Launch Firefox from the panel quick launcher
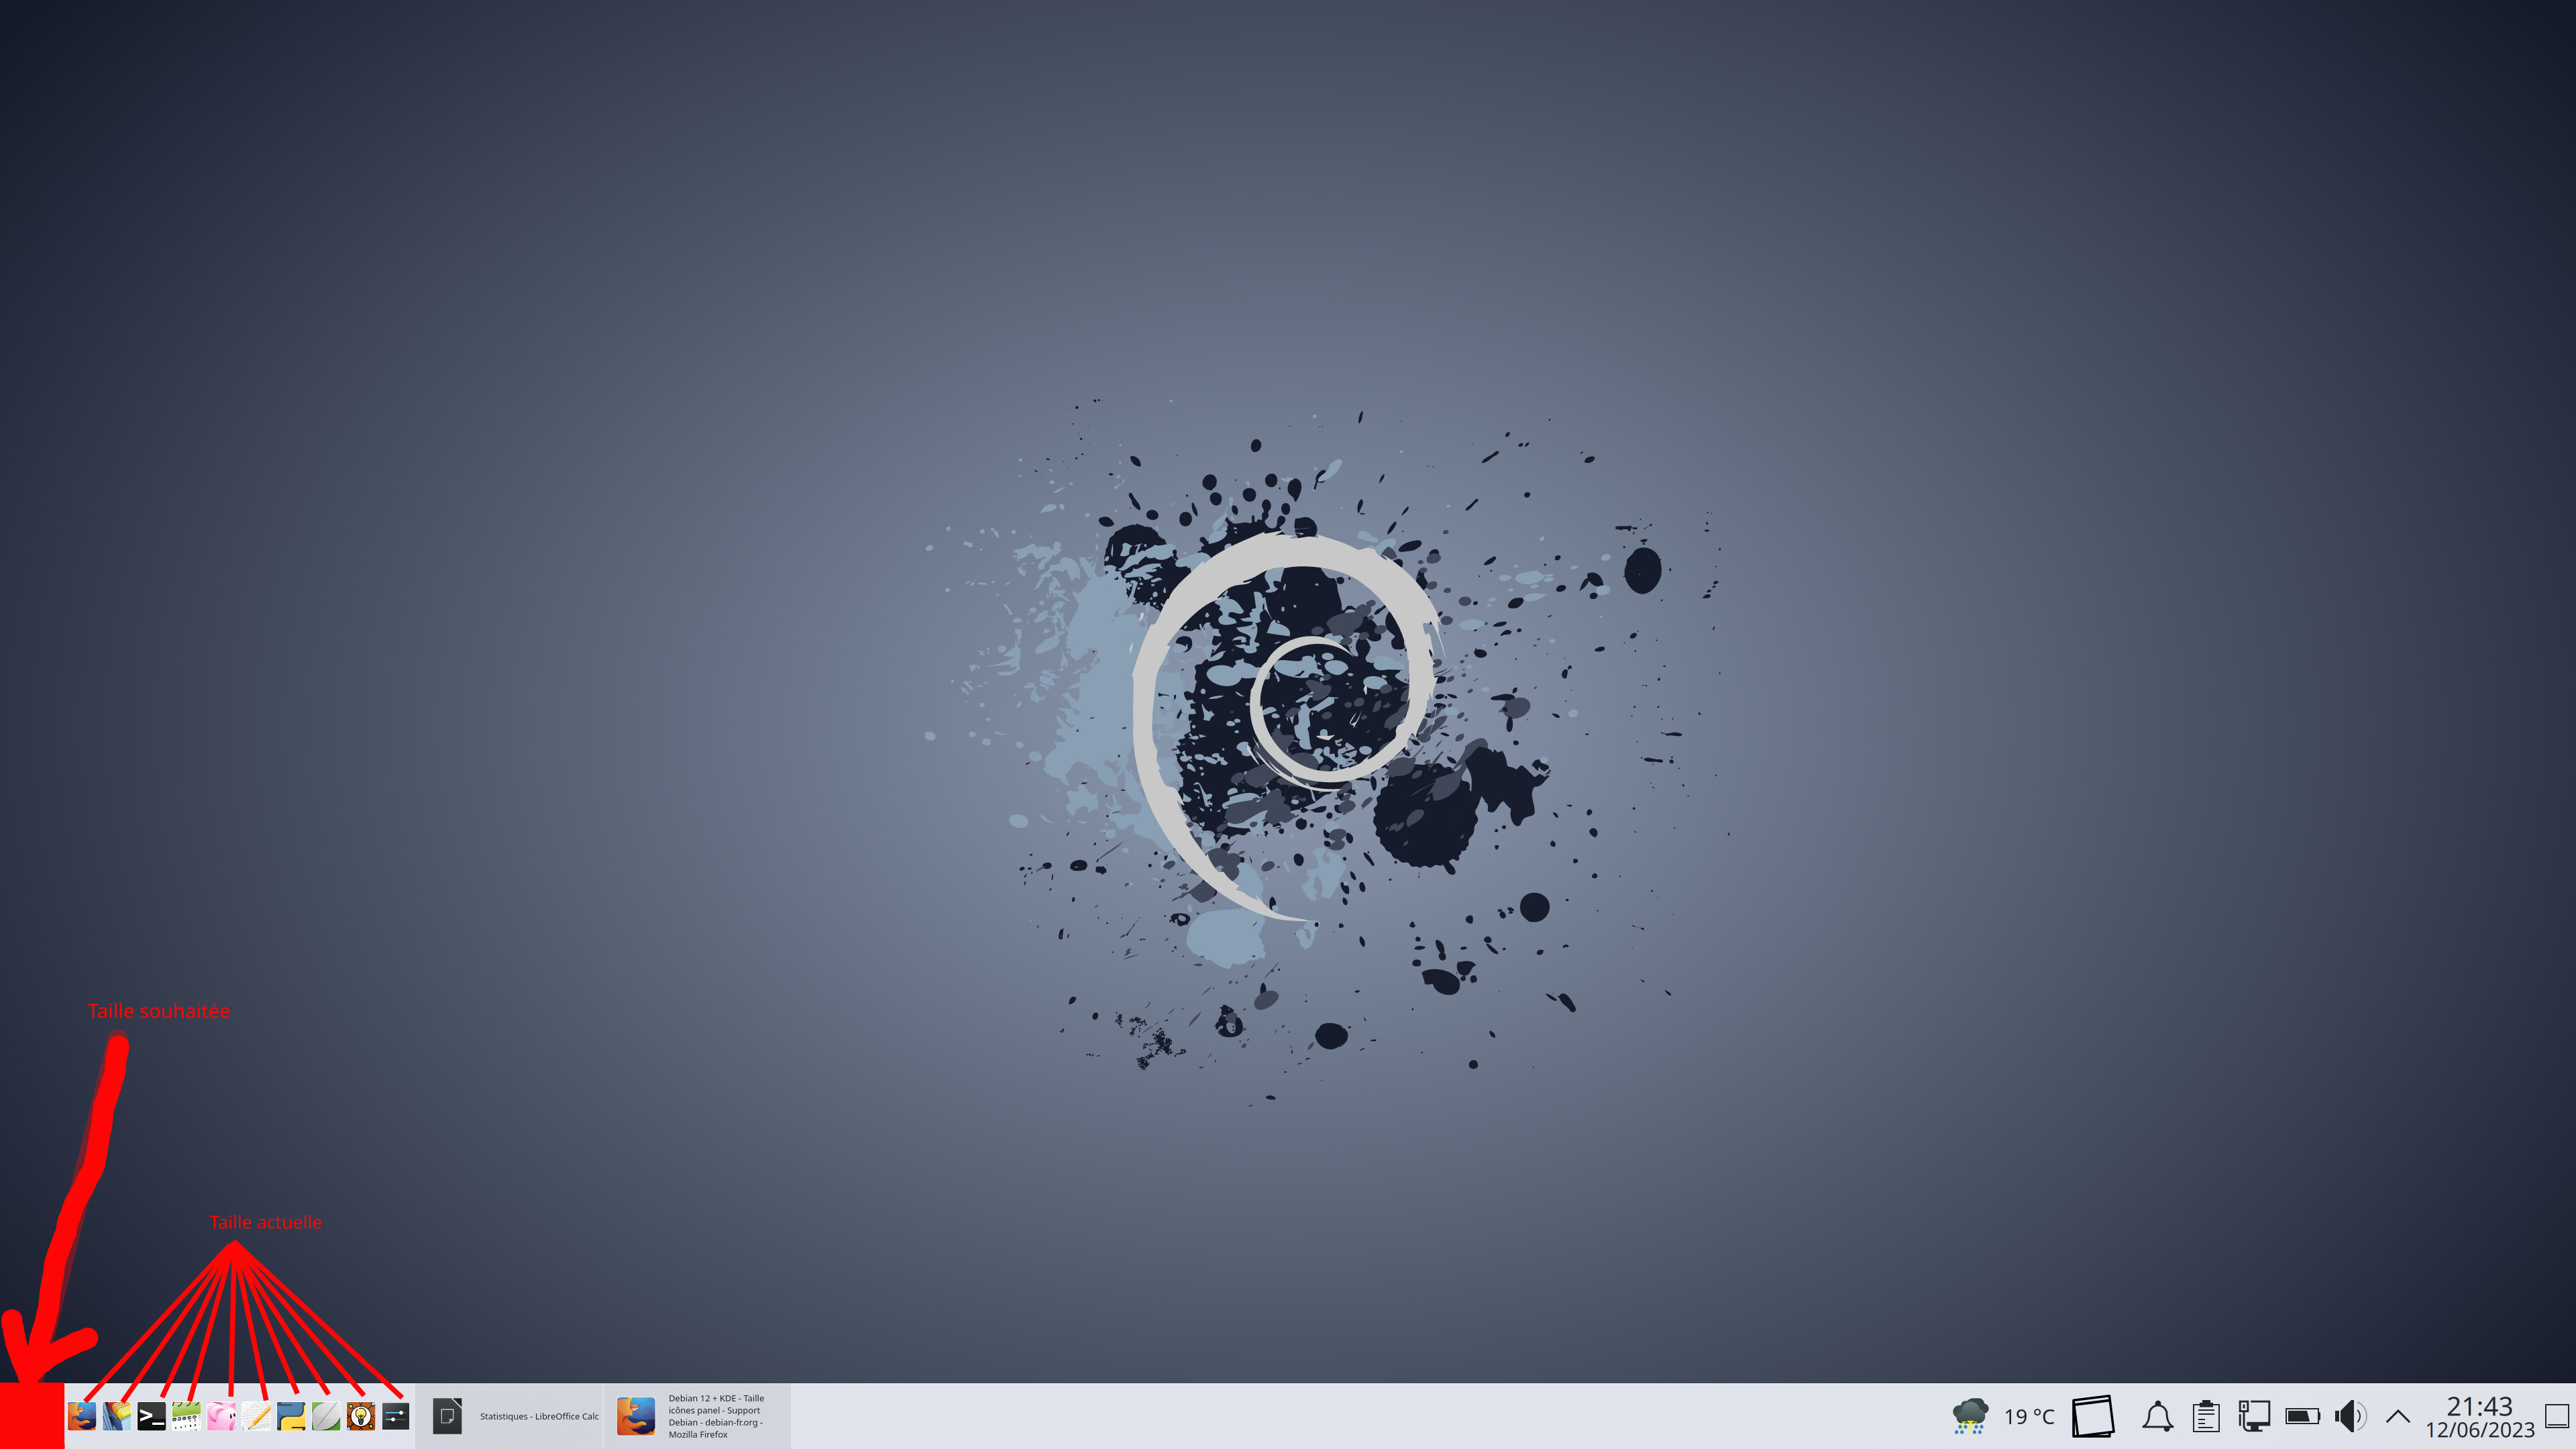 [82, 1416]
